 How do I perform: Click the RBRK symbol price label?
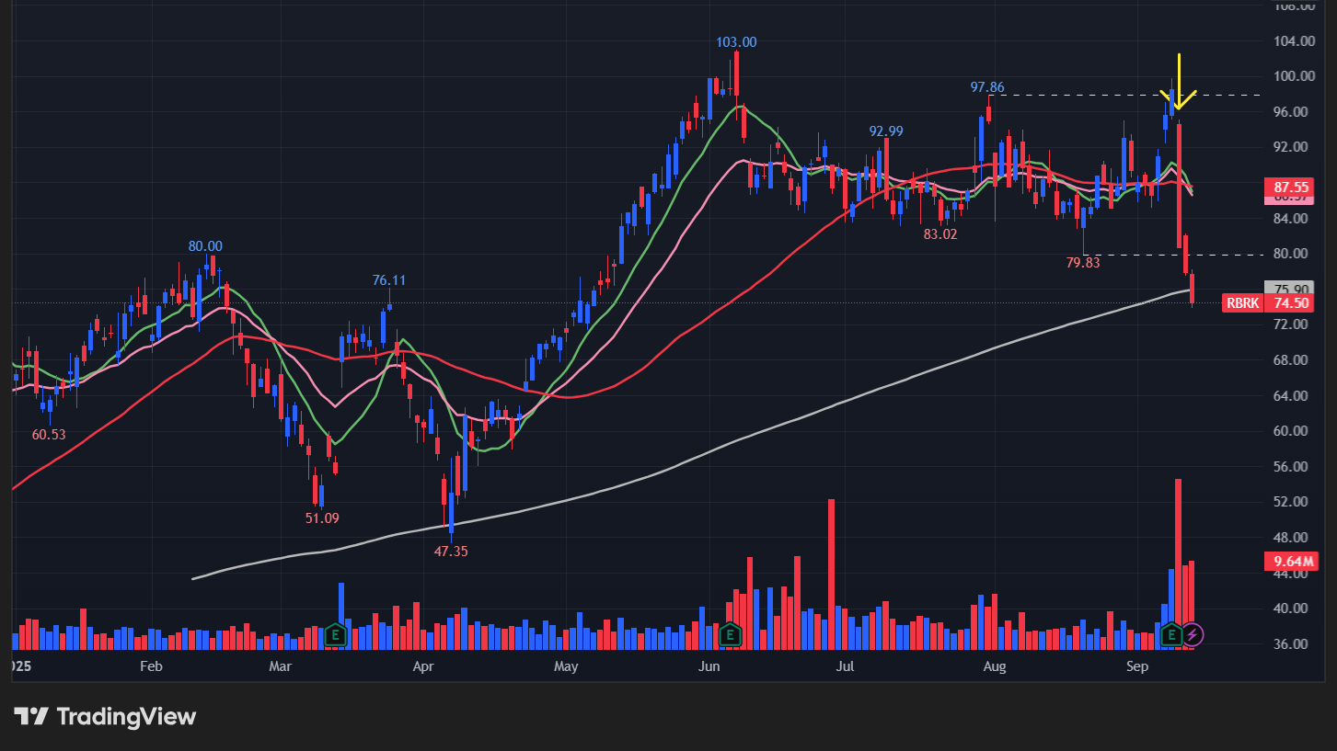pyautogui.click(x=1243, y=303)
